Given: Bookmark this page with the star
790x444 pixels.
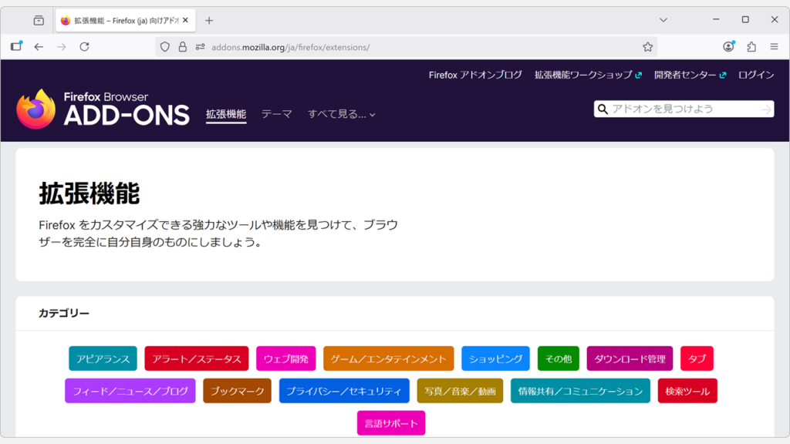Looking at the screenshot, I should [x=647, y=47].
